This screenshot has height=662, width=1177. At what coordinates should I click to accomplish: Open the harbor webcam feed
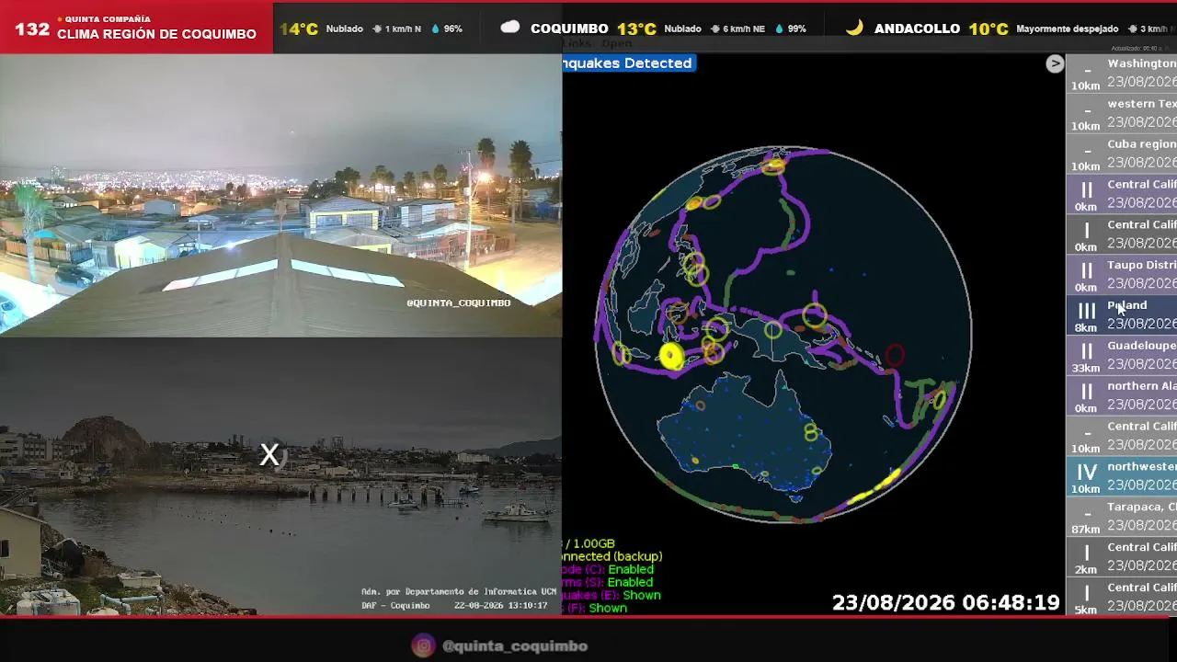click(x=280, y=476)
